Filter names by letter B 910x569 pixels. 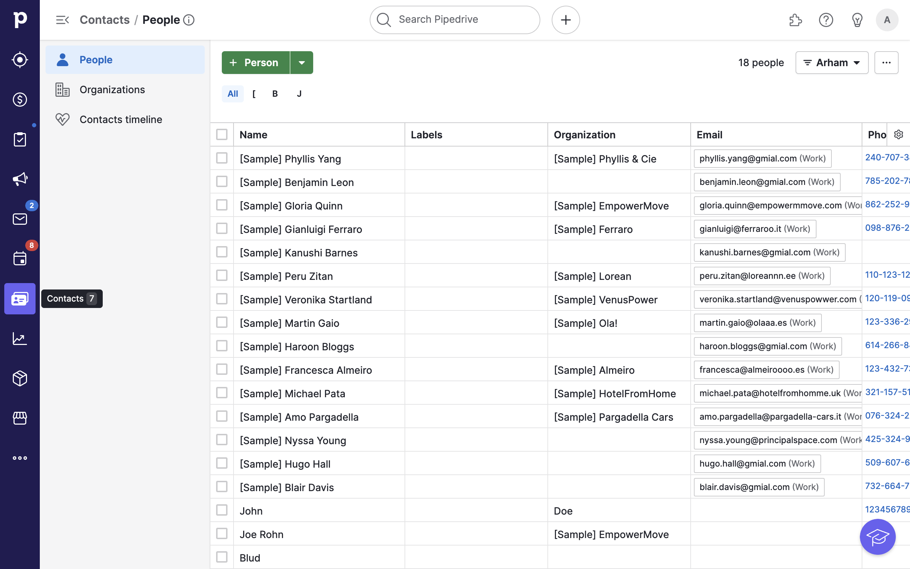tap(275, 94)
